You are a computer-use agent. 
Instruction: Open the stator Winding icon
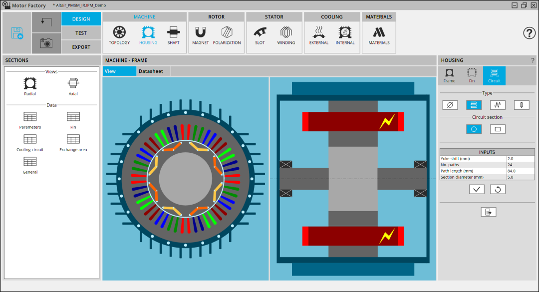point(286,35)
